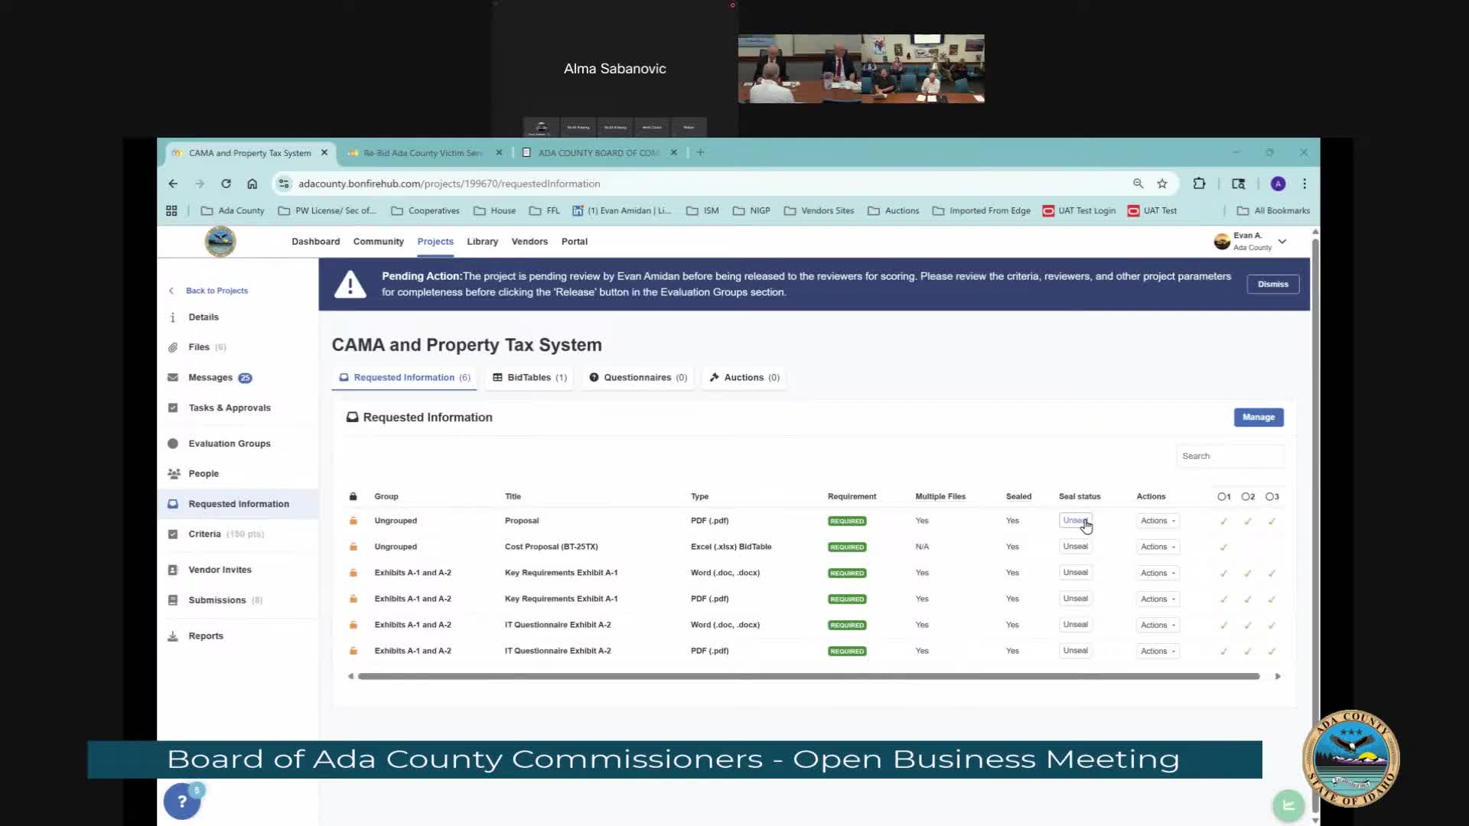
Task: Click the bookmark star in address bar
Action: (x=1162, y=184)
